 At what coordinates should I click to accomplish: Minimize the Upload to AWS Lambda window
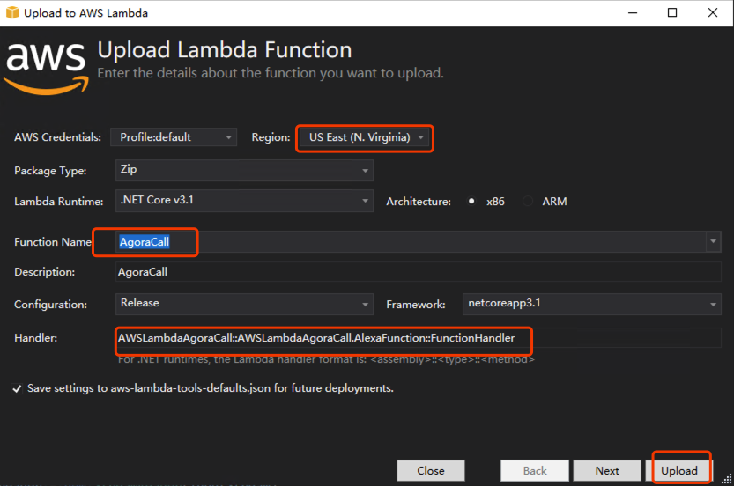pyautogui.click(x=633, y=12)
